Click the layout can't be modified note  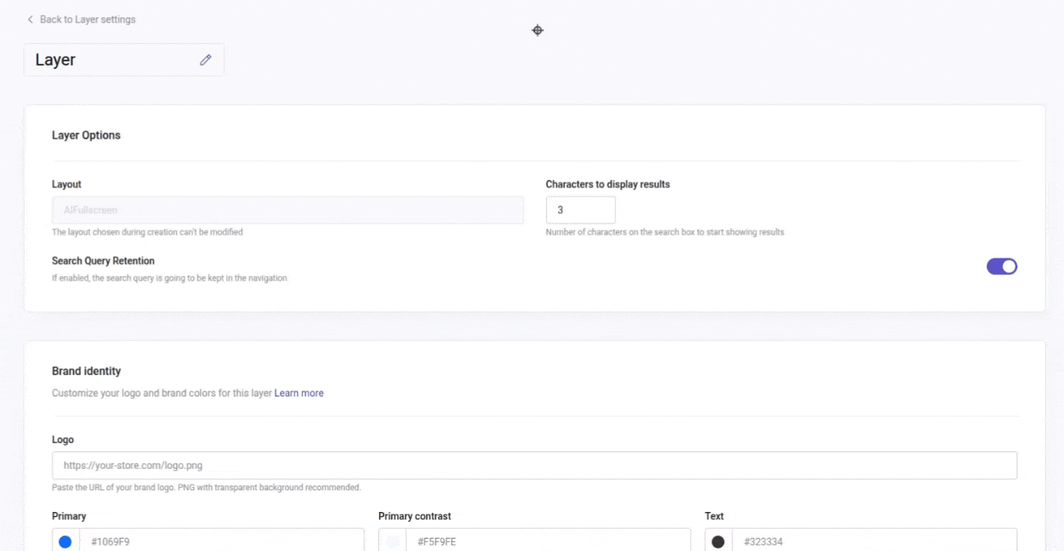[147, 233]
